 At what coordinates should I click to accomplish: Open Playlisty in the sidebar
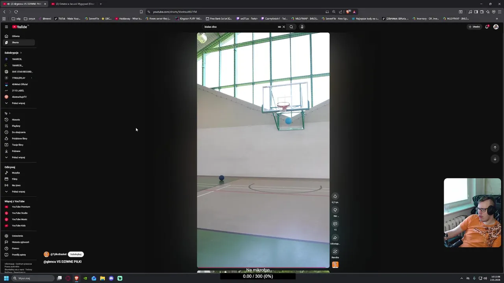click(18, 126)
